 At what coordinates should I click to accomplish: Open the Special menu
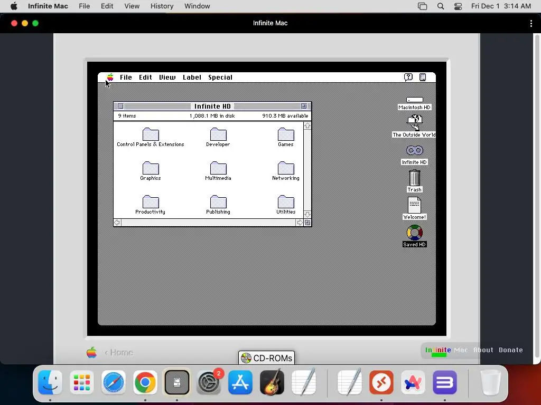click(220, 77)
